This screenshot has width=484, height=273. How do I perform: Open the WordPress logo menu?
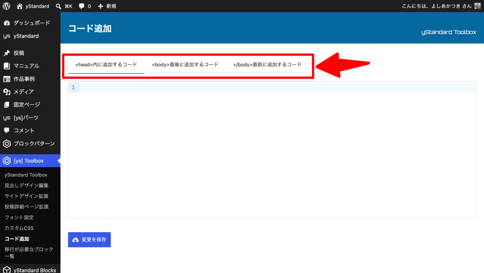(x=6, y=6)
